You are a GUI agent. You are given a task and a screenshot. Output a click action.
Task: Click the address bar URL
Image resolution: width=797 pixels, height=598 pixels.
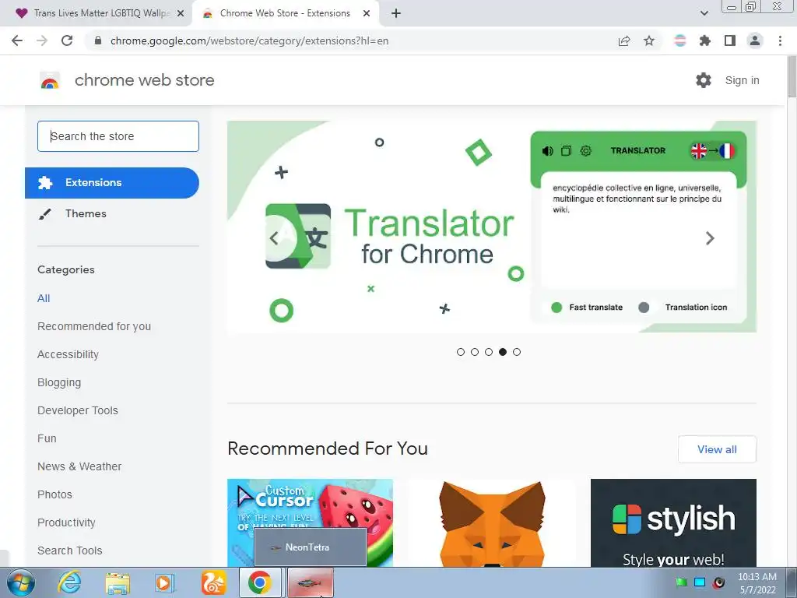(249, 40)
